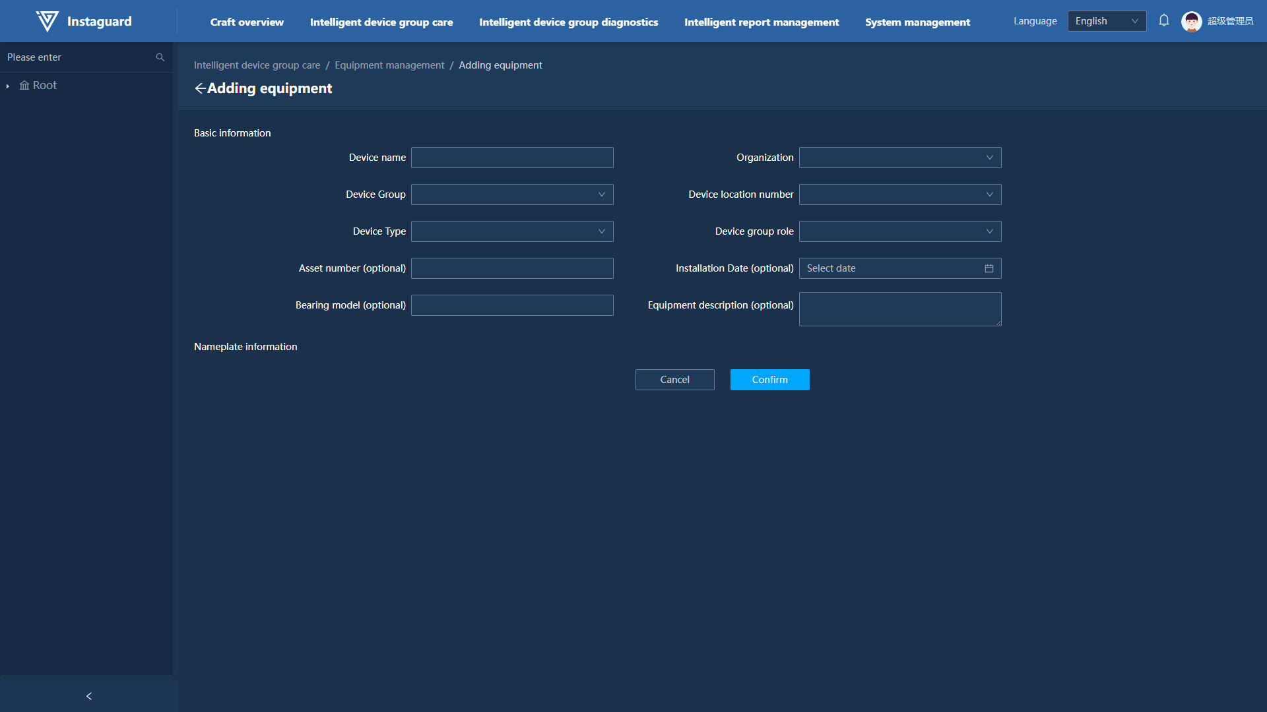Expand the Root tree node arrow

point(8,86)
